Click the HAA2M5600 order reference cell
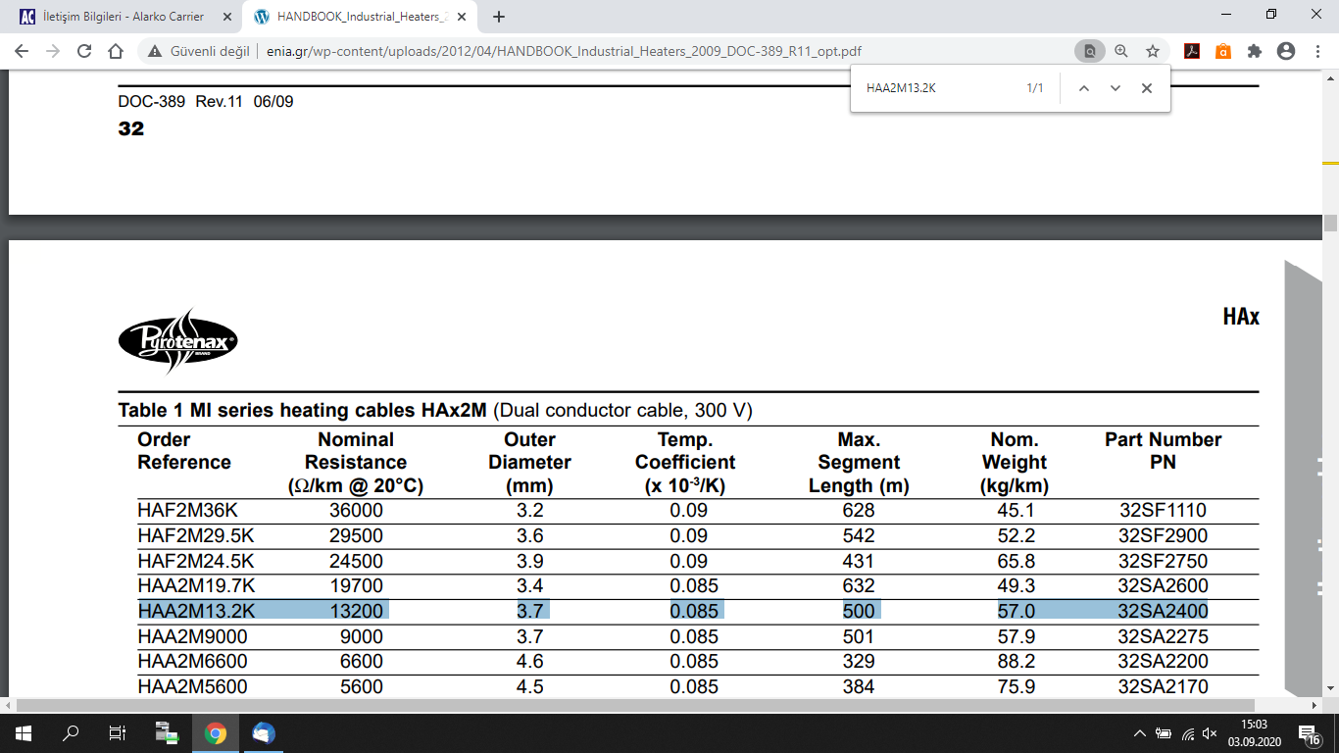The height and width of the screenshot is (753, 1339). [x=193, y=687]
